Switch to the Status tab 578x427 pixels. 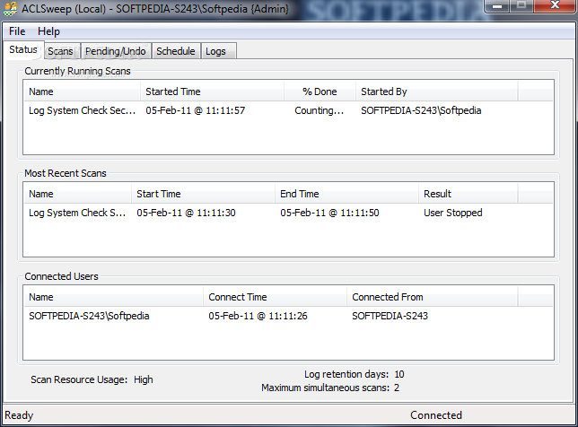(x=23, y=49)
